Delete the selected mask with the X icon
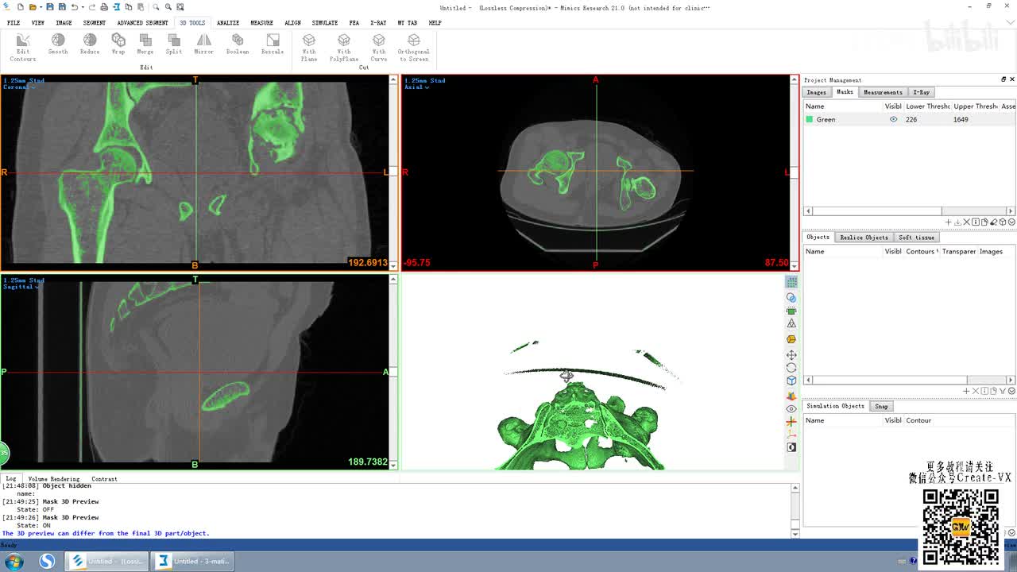 click(x=967, y=222)
